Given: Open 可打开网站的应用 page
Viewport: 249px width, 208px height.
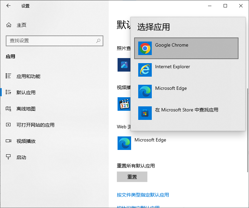Looking at the screenshot, I should point(36,125).
